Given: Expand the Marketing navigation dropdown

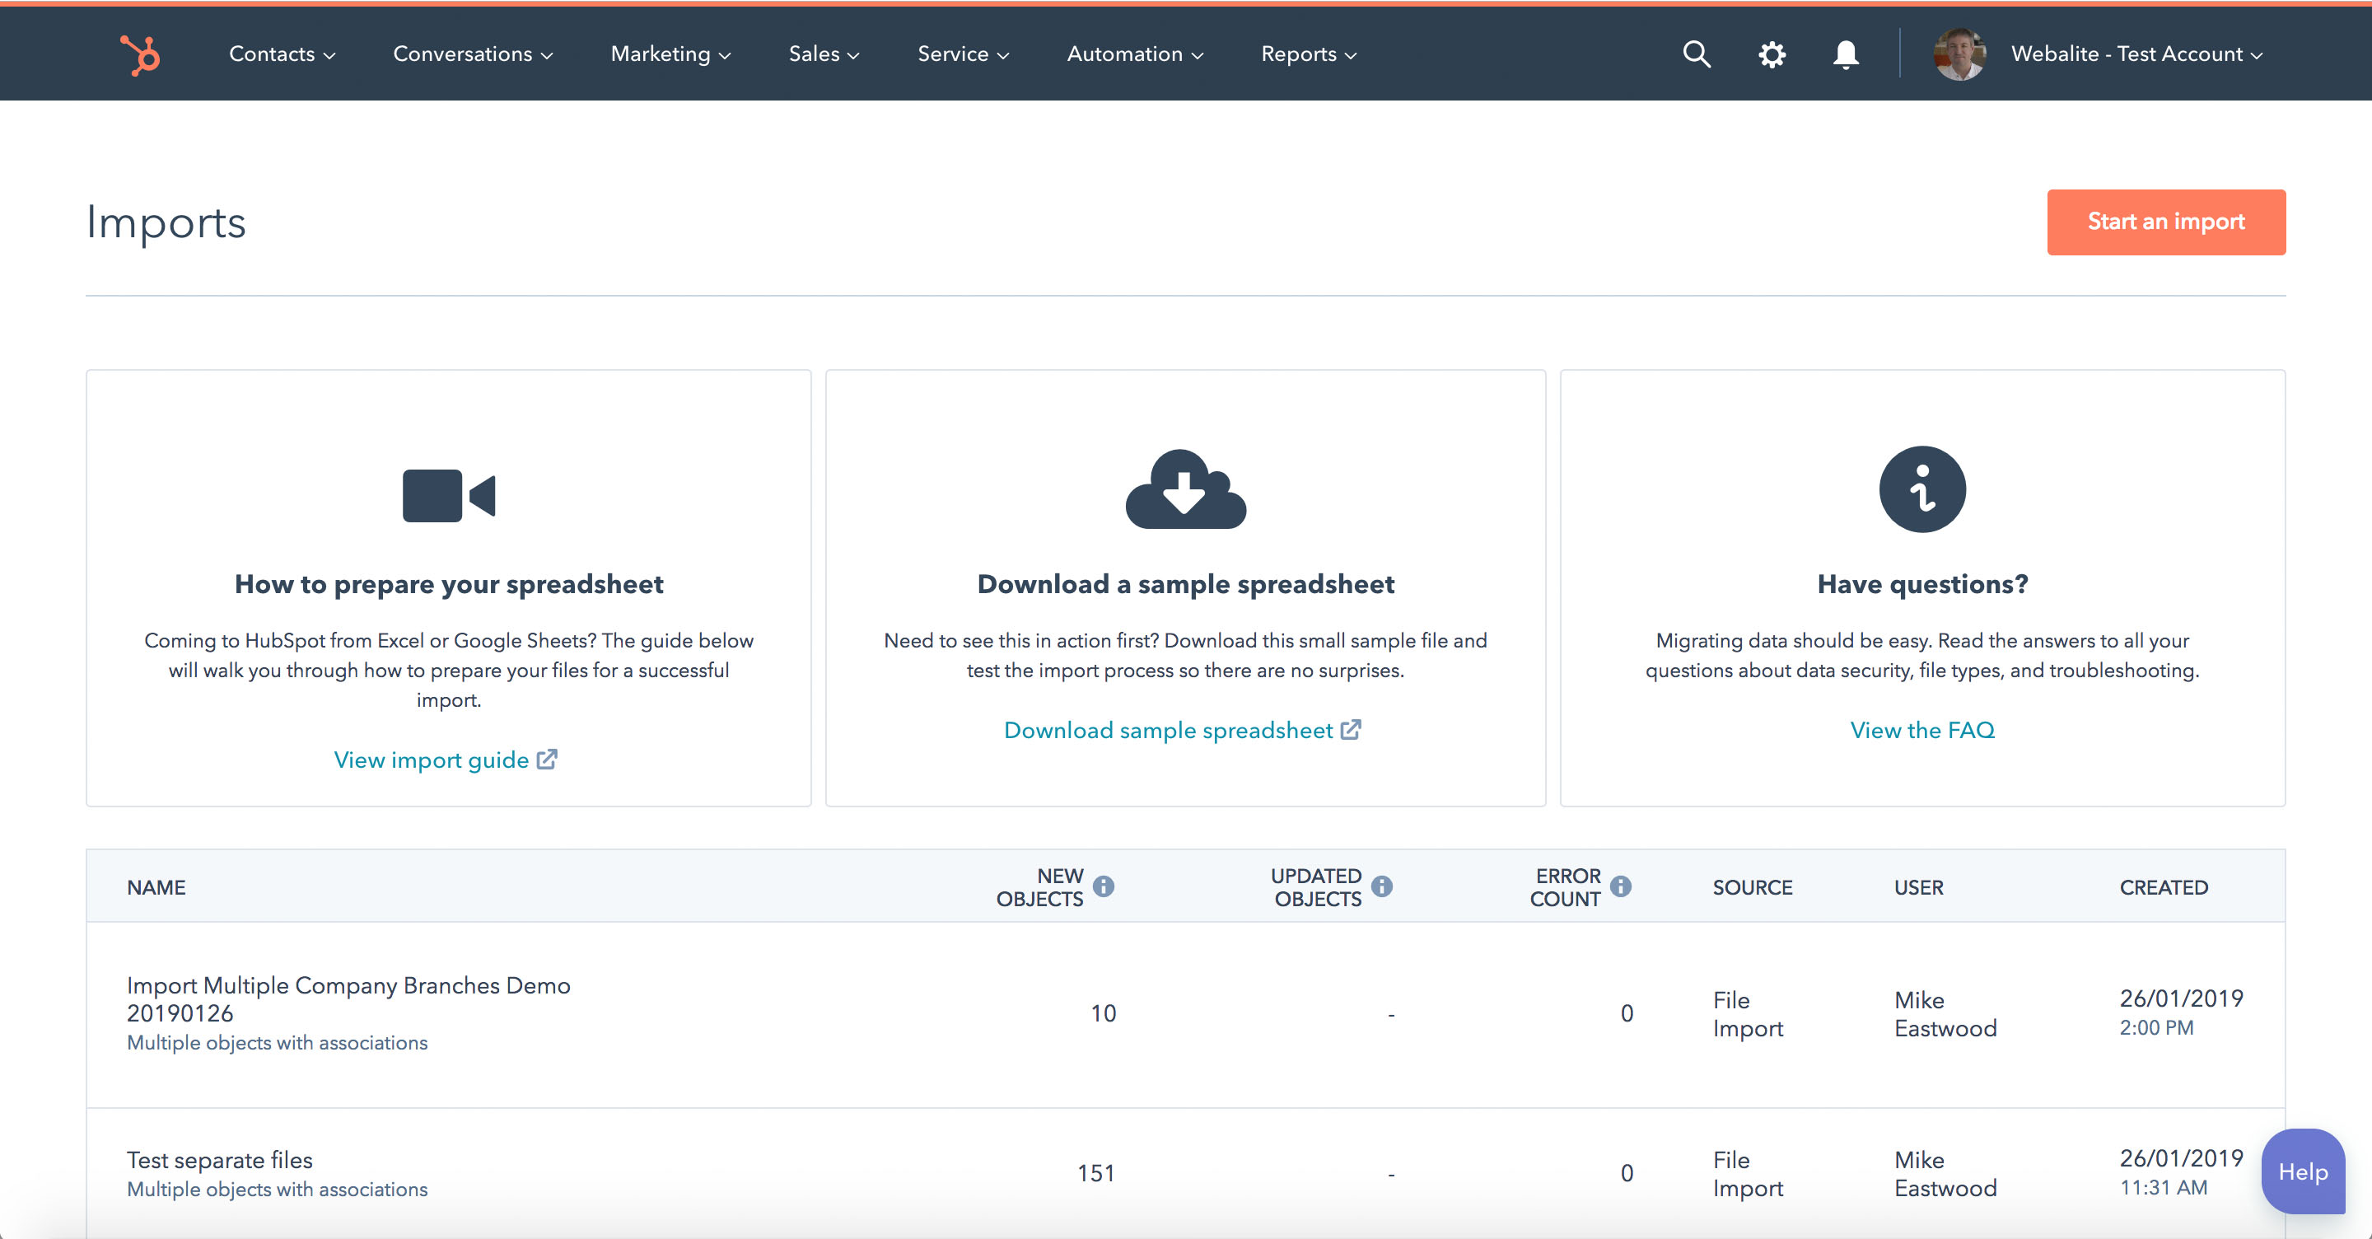Looking at the screenshot, I should pyautogui.click(x=670, y=52).
